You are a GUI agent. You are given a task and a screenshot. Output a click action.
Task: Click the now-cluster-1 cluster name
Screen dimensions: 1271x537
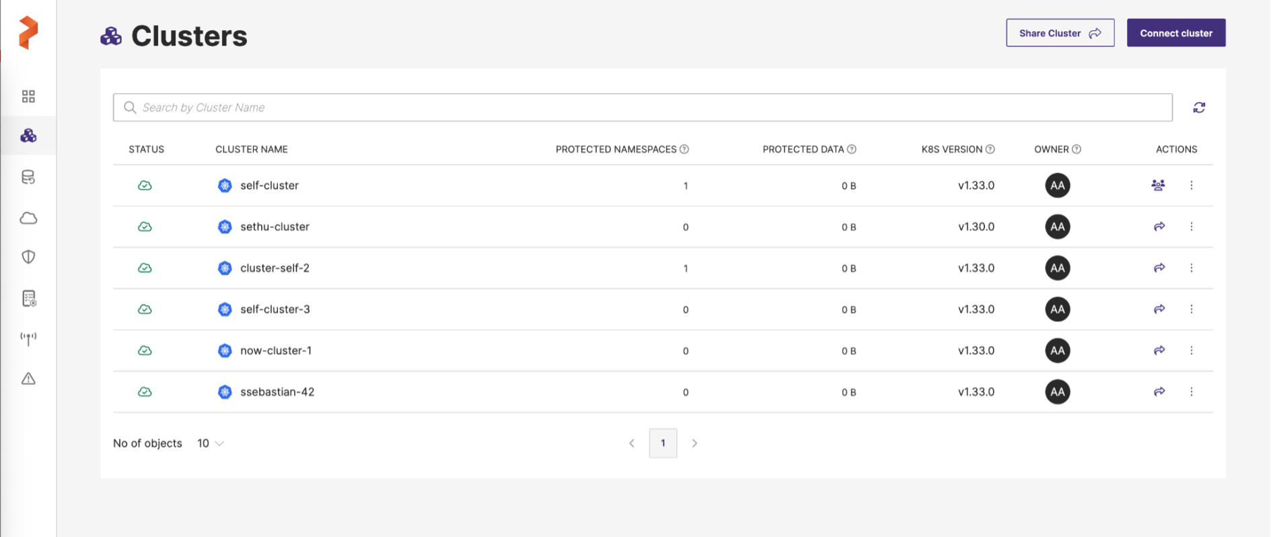click(x=275, y=351)
